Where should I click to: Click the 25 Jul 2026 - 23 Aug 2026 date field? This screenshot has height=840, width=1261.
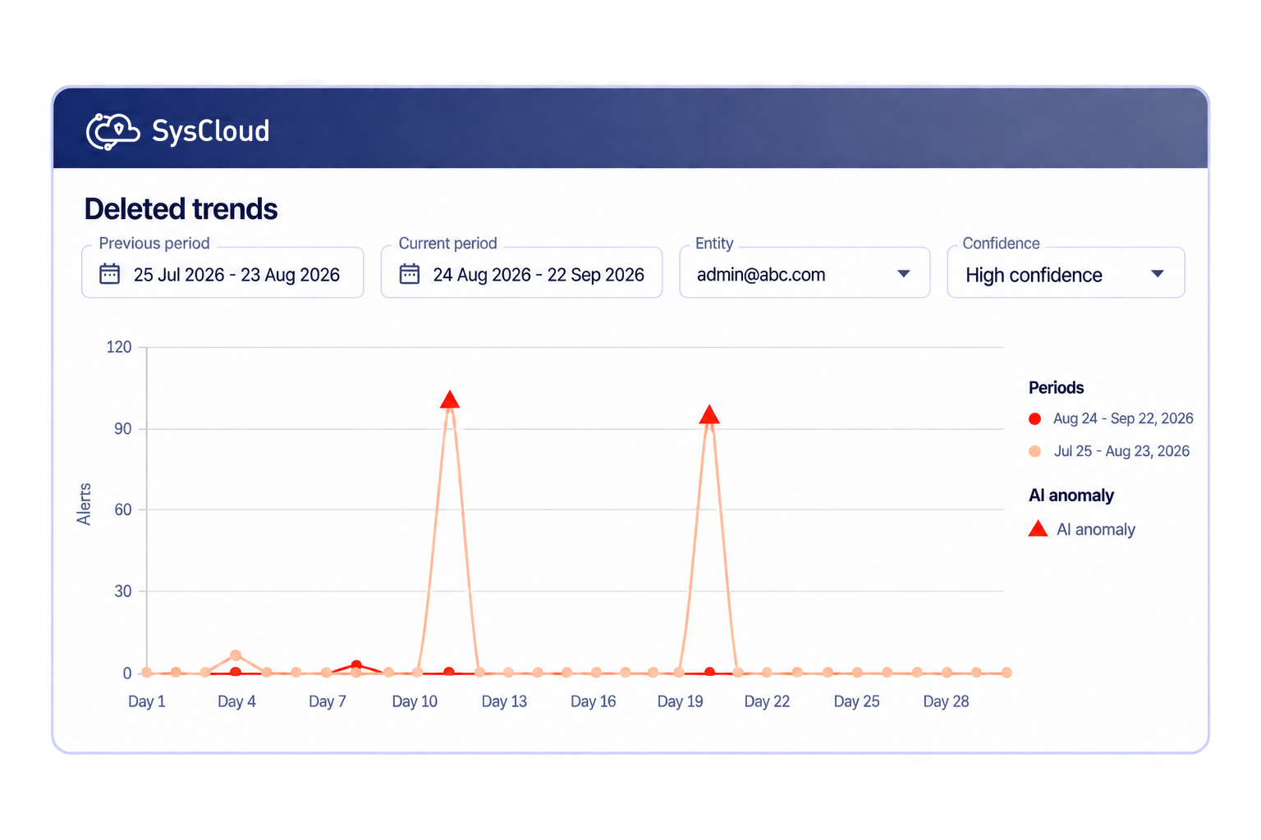point(222,273)
